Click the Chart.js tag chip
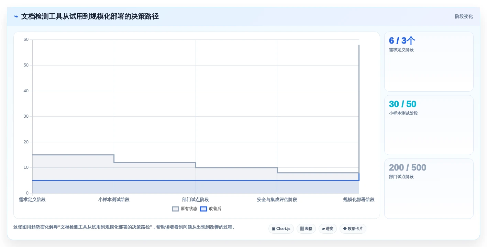 [x=281, y=229]
